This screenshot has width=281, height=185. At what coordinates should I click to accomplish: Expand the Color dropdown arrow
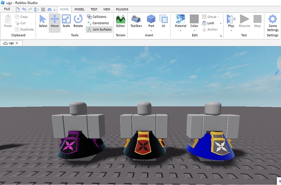[x=194, y=30]
